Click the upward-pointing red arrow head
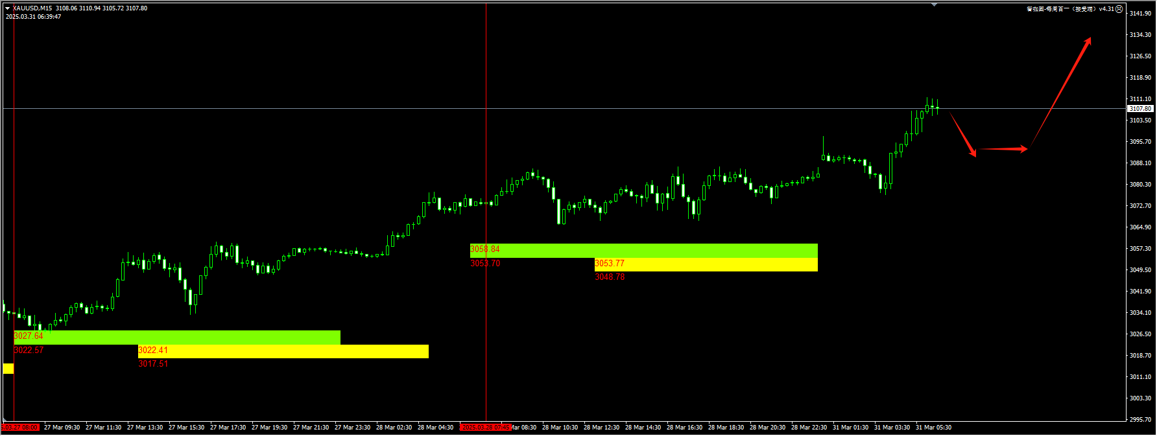Viewport: 1157px width, 436px height. [x=1088, y=42]
